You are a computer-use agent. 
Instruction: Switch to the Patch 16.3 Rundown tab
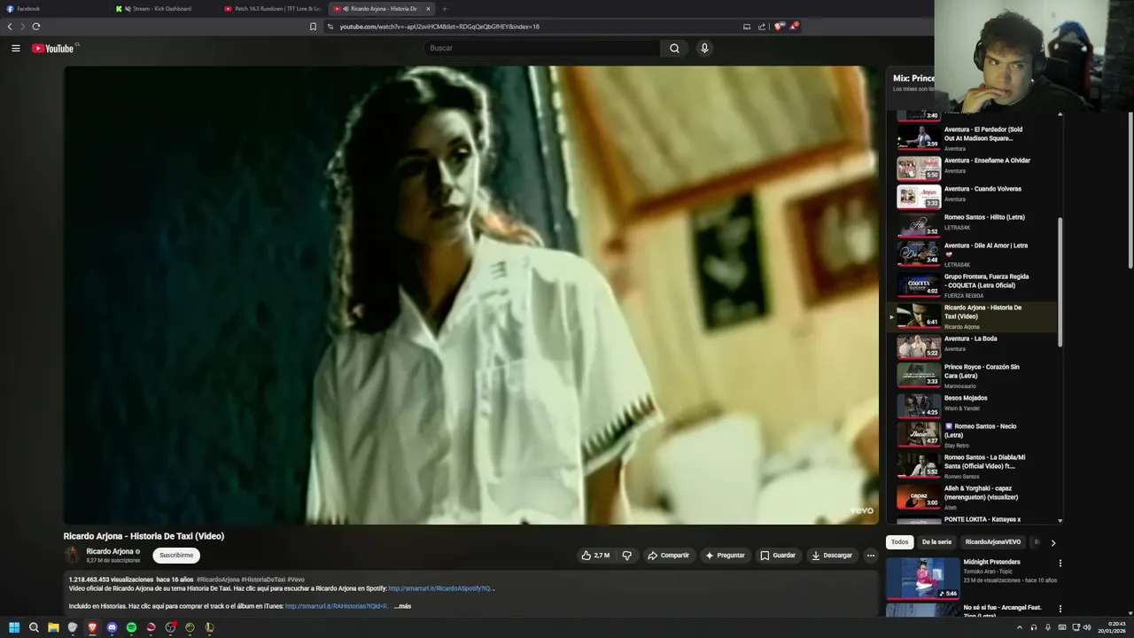point(272,9)
